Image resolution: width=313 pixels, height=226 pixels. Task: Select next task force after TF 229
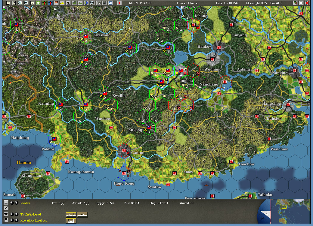[17, 214]
